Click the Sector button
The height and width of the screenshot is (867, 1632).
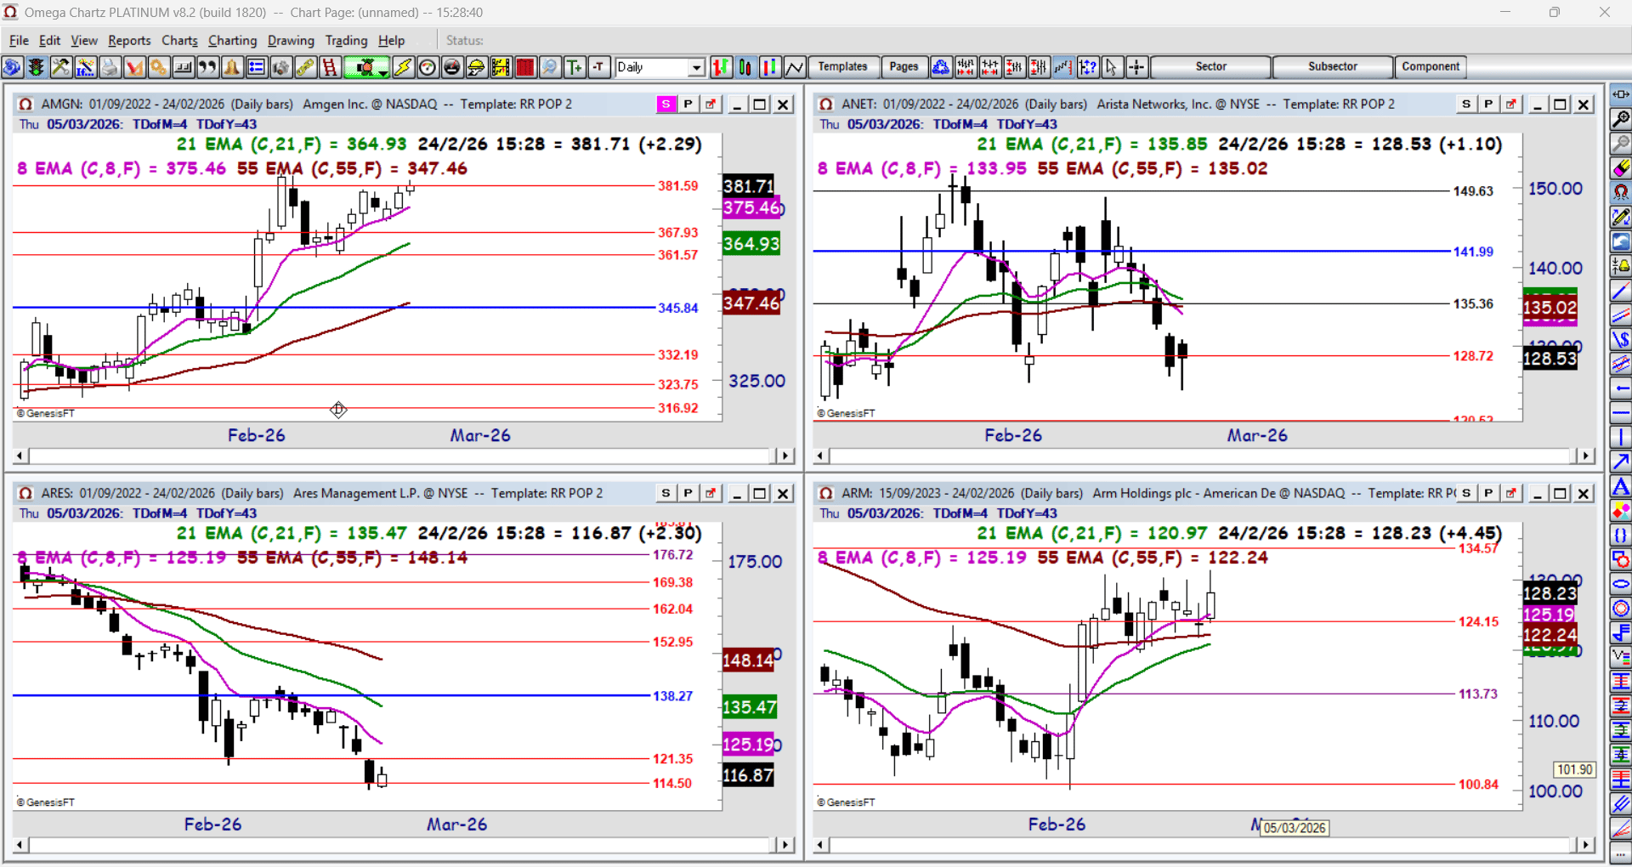coord(1210,67)
